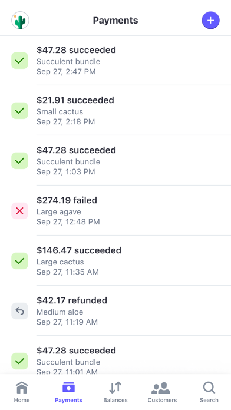Image resolution: width=231 pixels, height=410 pixels.
Task: Open Succulent bundle payment at 11:01 AM
Action: click(x=115, y=355)
